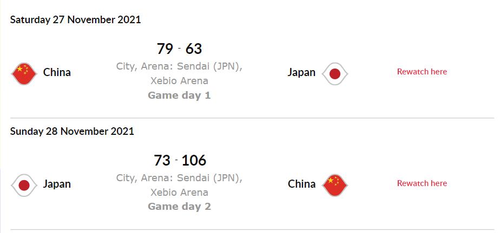
Task: Click the Game day 1 label
Action: pos(179,95)
